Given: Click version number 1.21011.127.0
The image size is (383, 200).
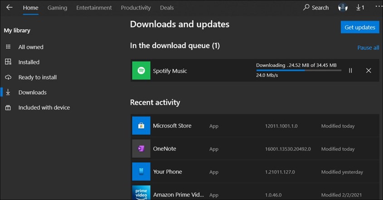Looking at the screenshot, I should click(280, 172).
